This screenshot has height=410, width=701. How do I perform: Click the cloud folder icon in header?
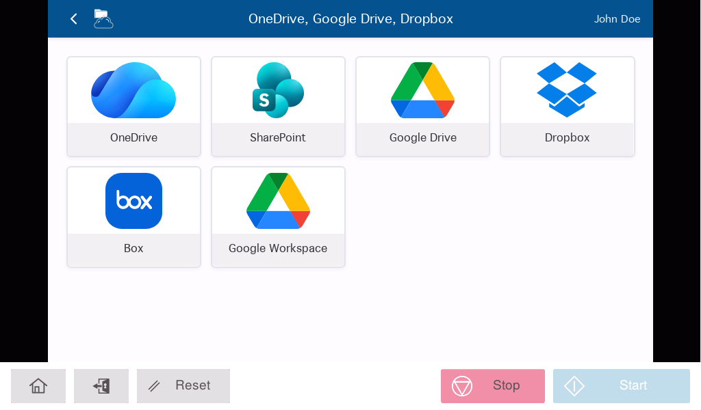[x=103, y=18]
